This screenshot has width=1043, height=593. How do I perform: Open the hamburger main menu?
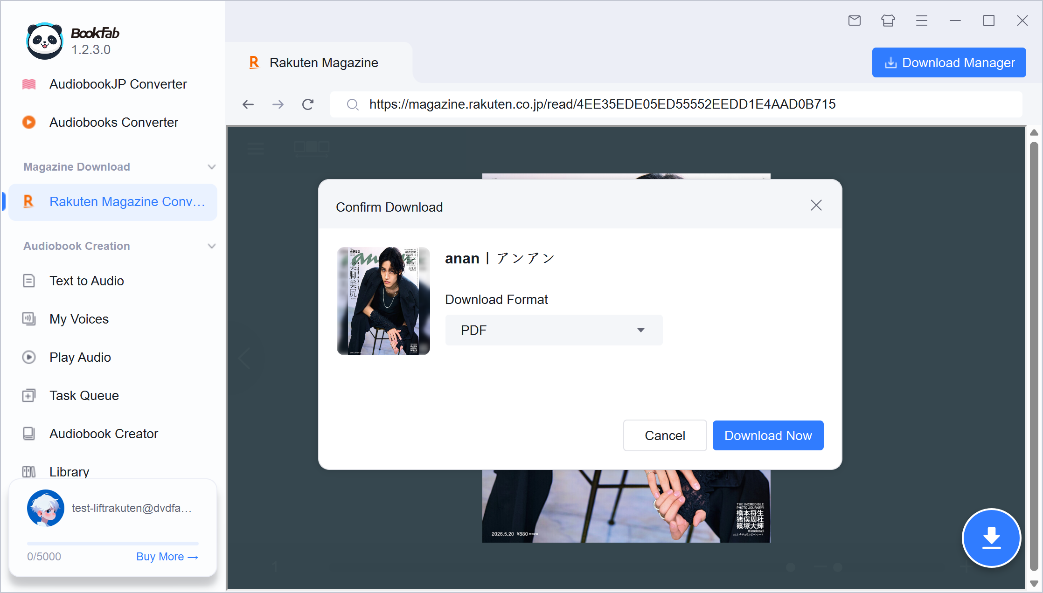pos(922,21)
